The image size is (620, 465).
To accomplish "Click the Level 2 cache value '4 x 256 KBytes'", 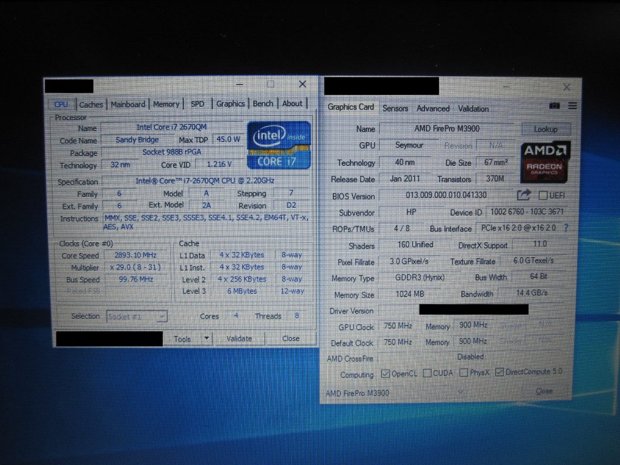I will point(242,279).
